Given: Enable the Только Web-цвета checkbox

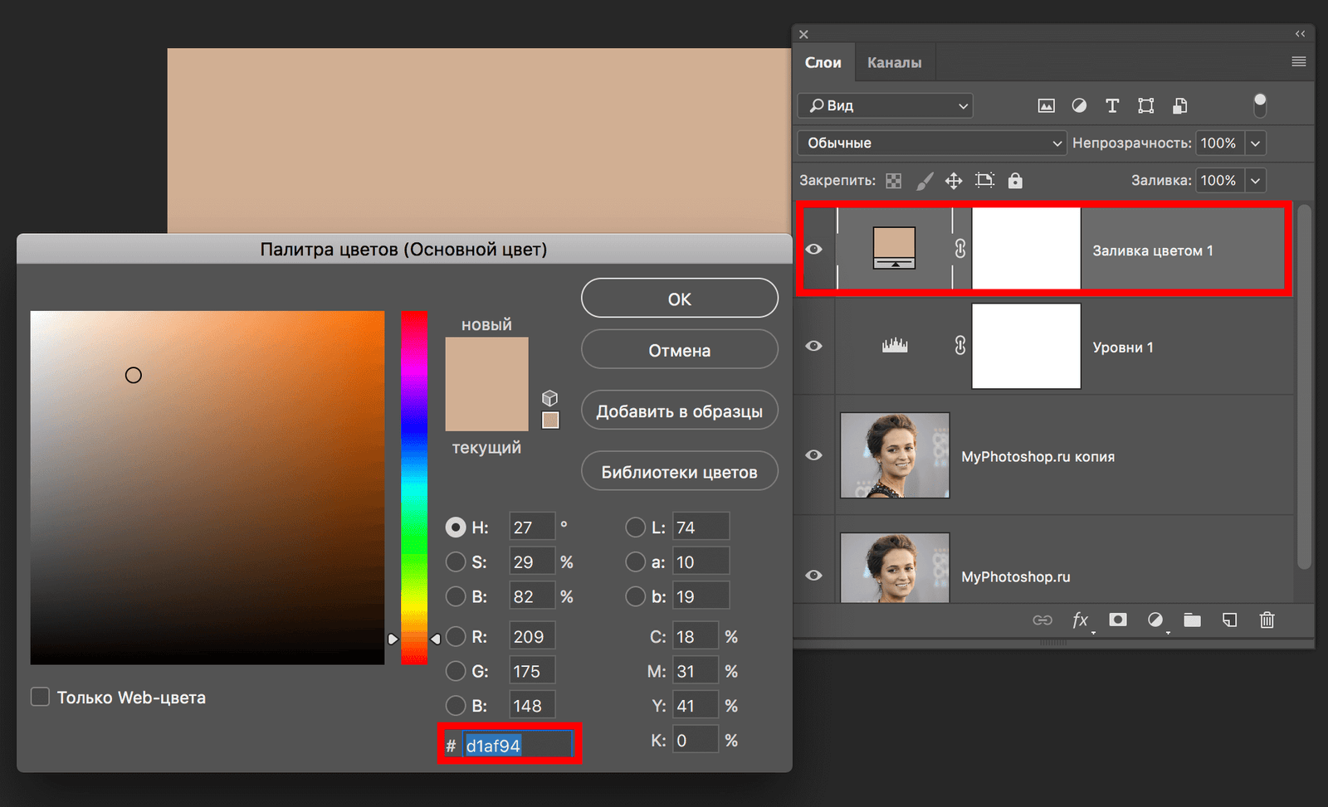Looking at the screenshot, I should (x=39, y=697).
